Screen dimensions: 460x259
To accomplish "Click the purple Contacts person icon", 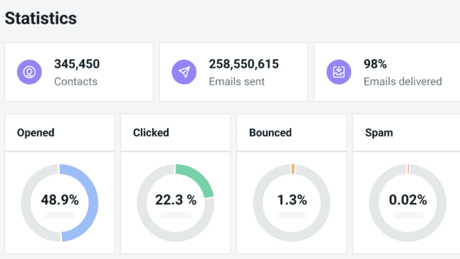I will pyautogui.click(x=29, y=72).
